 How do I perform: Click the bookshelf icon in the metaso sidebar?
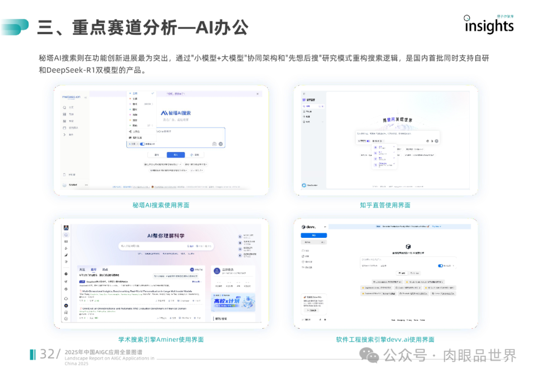click(64, 121)
